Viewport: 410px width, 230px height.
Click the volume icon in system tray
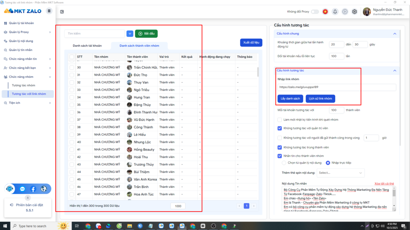point(382,226)
